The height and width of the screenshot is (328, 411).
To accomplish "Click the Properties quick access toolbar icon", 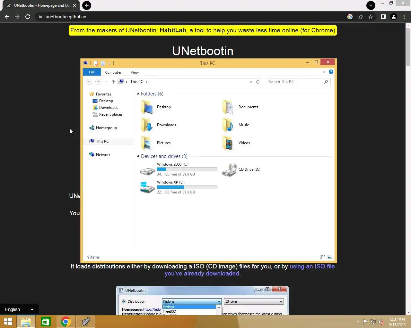I will (96, 63).
